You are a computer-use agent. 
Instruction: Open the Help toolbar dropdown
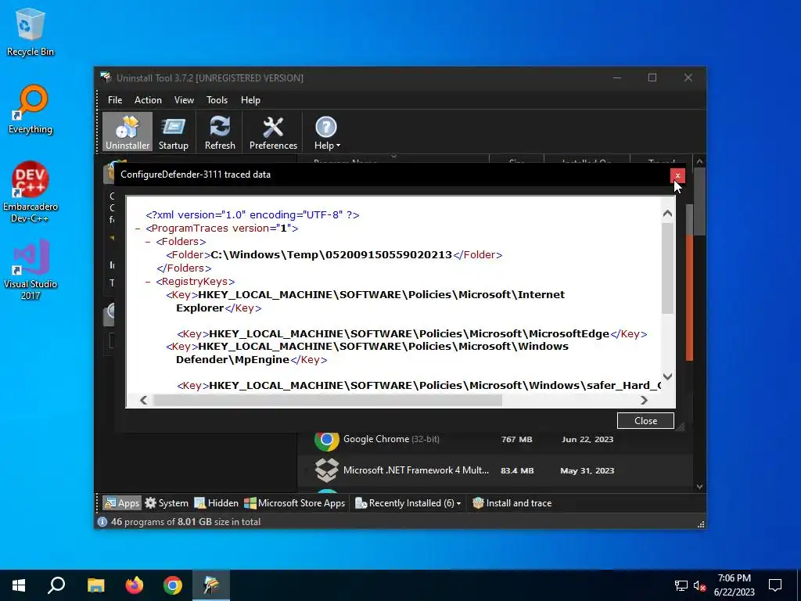(x=326, y=132)
